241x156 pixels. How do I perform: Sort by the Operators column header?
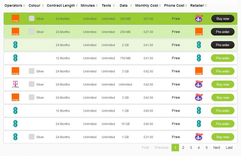[x=14, y=5]
